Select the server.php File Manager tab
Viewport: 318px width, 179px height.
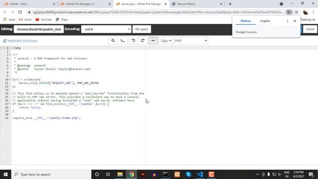141,4
